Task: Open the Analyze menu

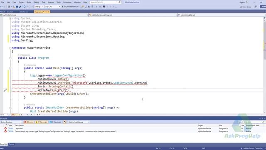Action: click(x=51, y=2)
